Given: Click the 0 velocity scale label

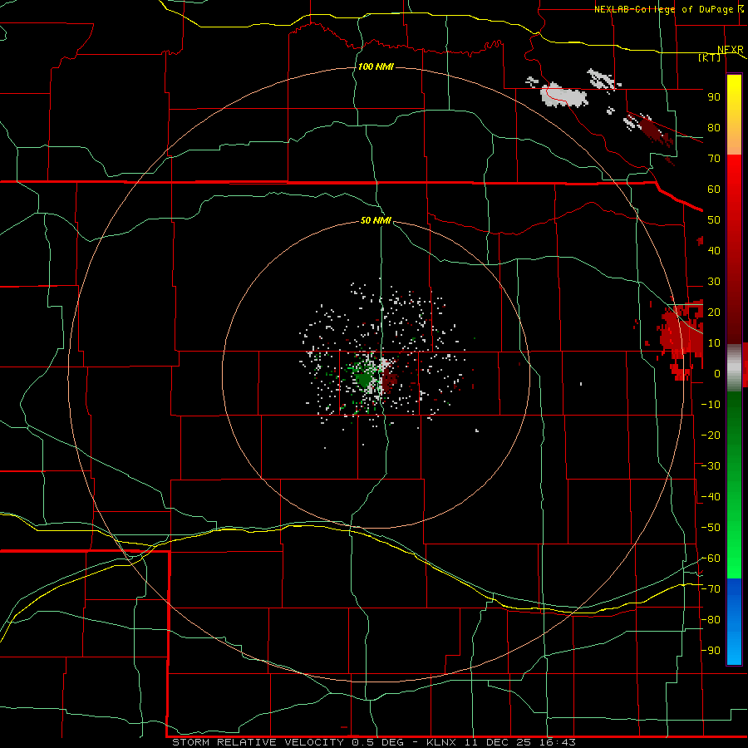Looking at the screenshot, I should (717, 373).
